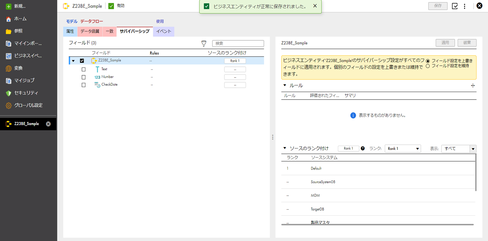Click the Z23BE_Sample business entity icon in header
Viewport: 488px width, 241px height.
pos(66,6)
